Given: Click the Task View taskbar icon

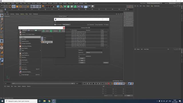Looking at the screenshot, I should (x=39, y=101).
